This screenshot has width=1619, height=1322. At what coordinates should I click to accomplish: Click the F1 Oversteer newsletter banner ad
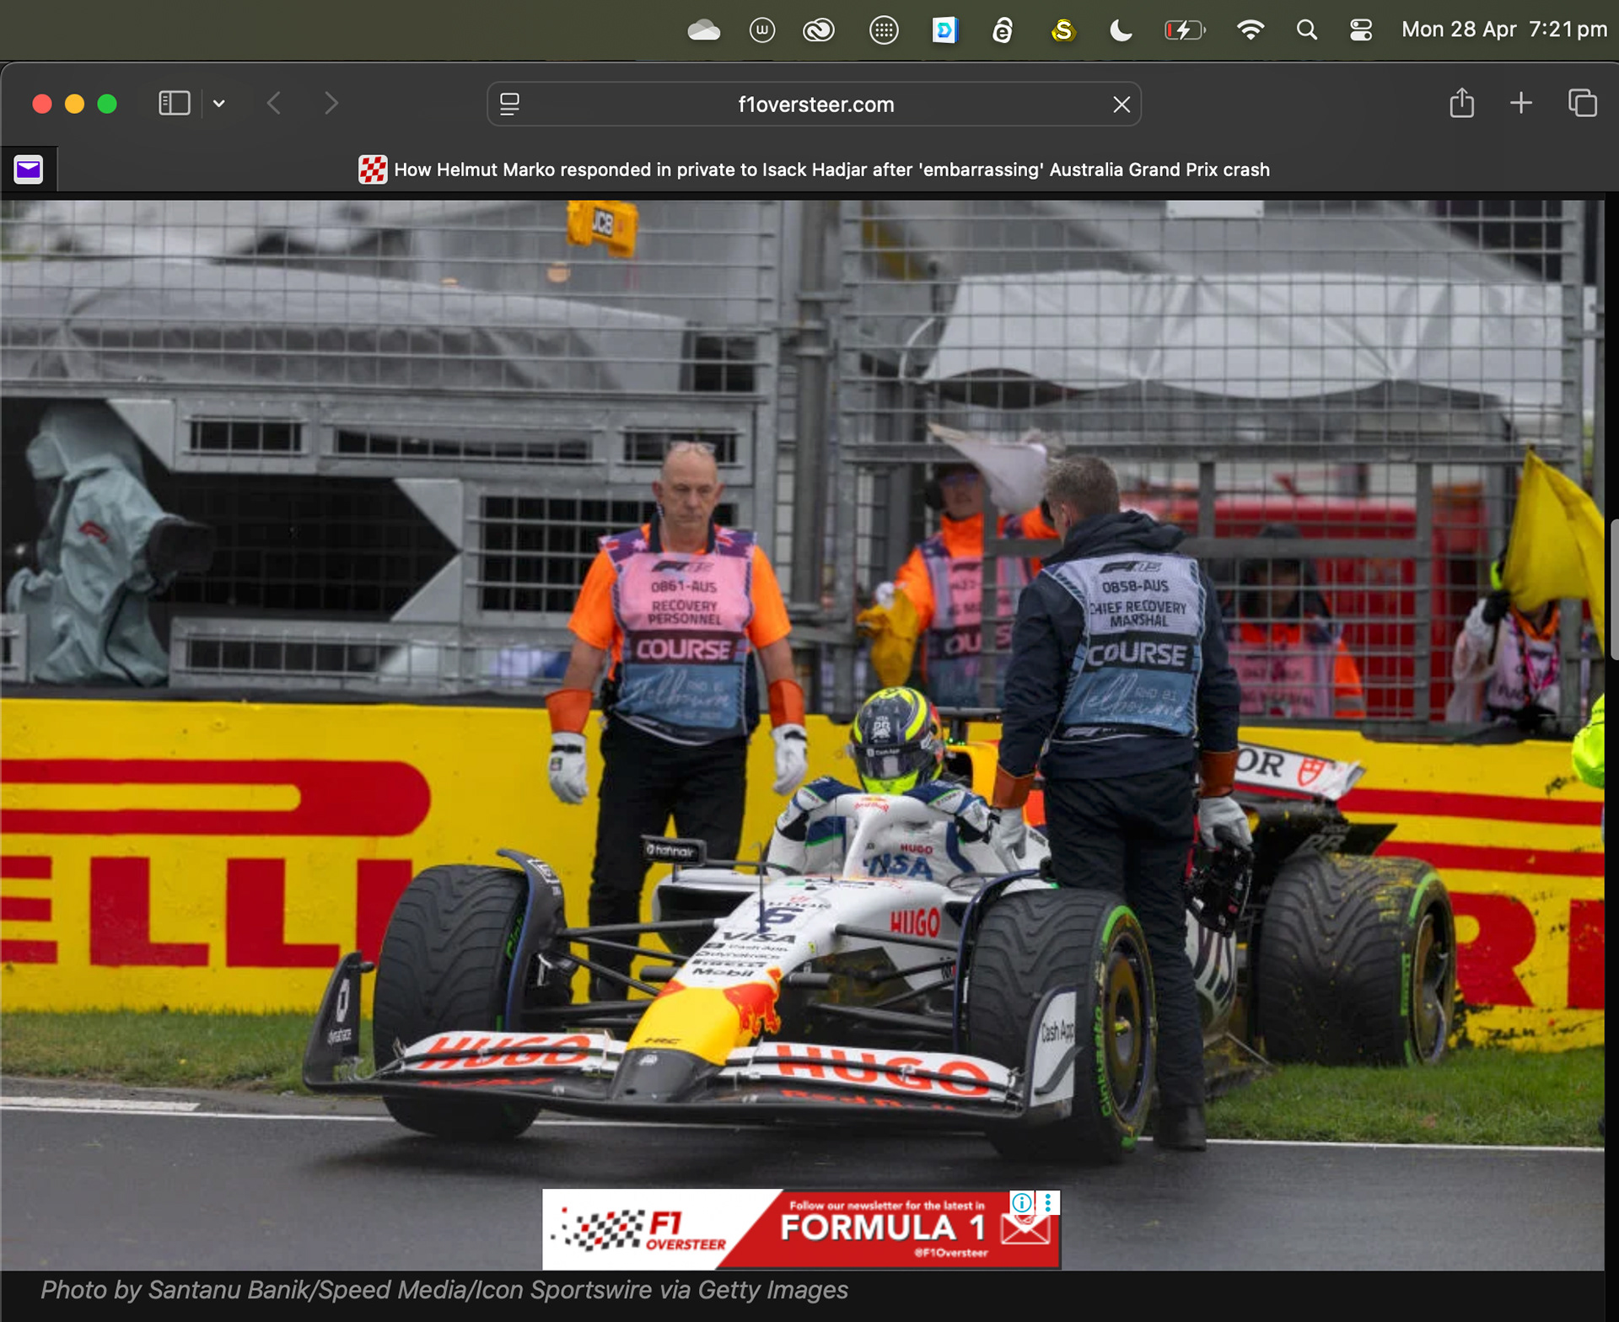pyautogui.click(x=799, y=1228)
